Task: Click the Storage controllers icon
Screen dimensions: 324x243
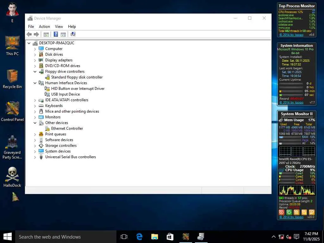Action: coord(41,146)
